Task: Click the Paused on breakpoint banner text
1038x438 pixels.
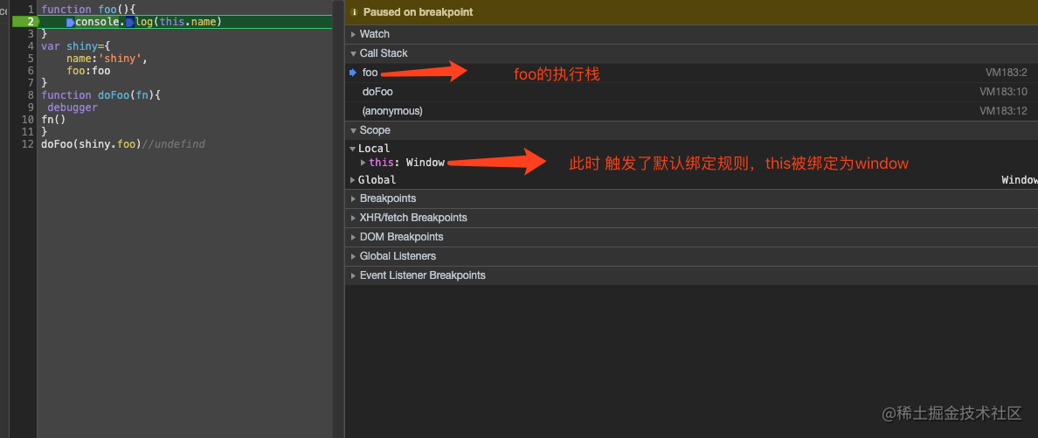Action: pos(418,12)
